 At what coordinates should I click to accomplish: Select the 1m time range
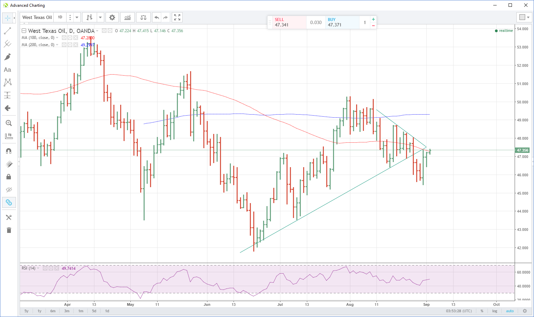(81, 311)
